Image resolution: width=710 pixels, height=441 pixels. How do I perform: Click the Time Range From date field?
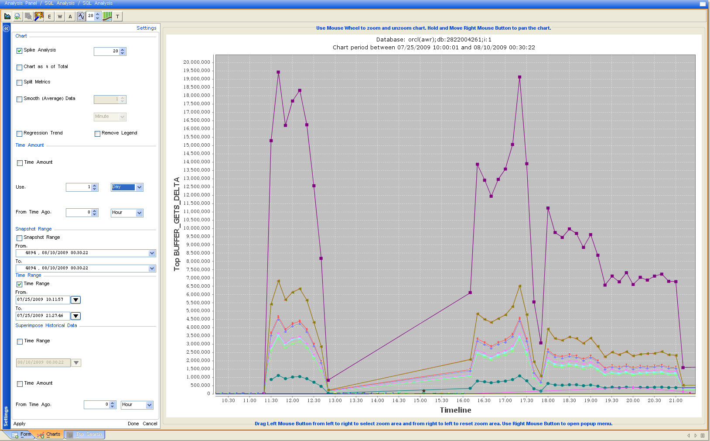point(42,300)
